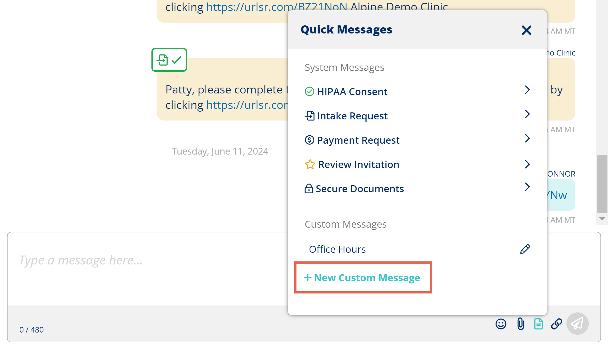The image size is (608, 349).
Task: Open quick messages document icon
Action: tap(538, 324)
